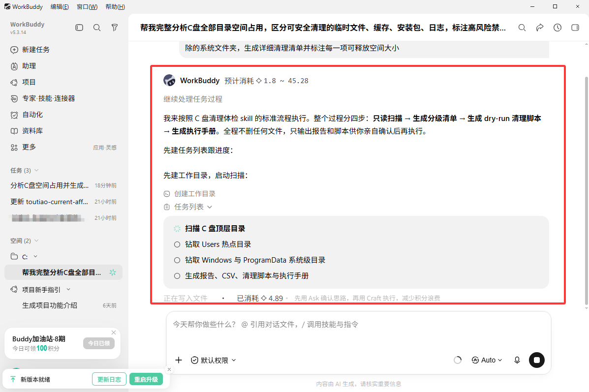This screenshot has width=589, height=392.
Task: Select 钻取 Windows 与 ProgramData task circle
Action: [x=177, y=260]
